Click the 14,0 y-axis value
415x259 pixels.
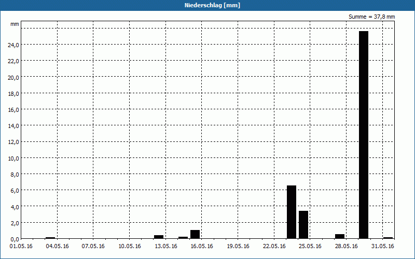13,126
